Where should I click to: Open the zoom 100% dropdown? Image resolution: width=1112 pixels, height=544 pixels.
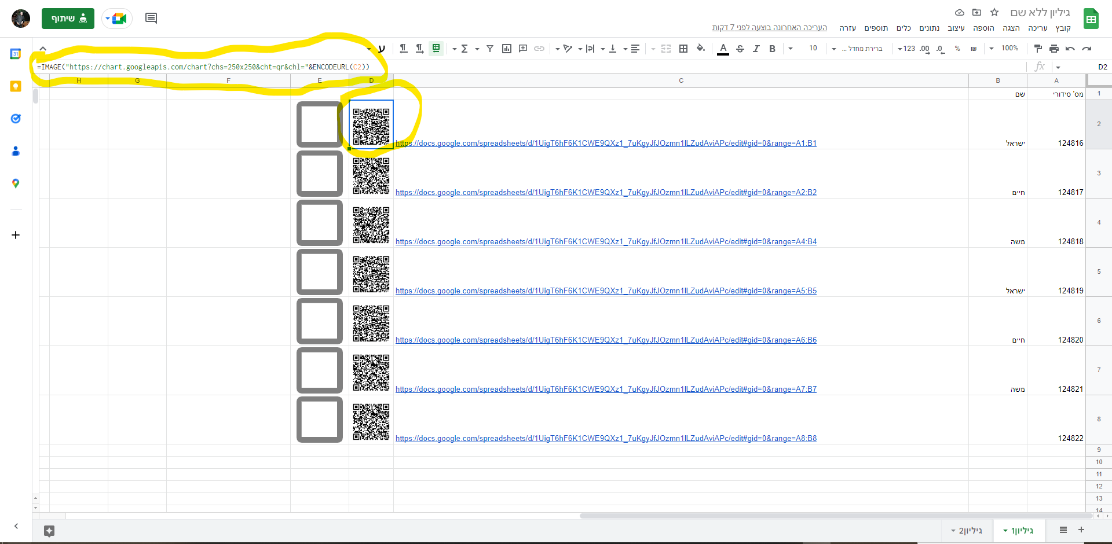point(1004,49)
